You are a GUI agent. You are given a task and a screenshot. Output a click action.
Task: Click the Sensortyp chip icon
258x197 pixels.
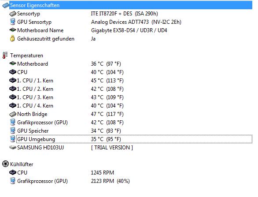point(13,14)
